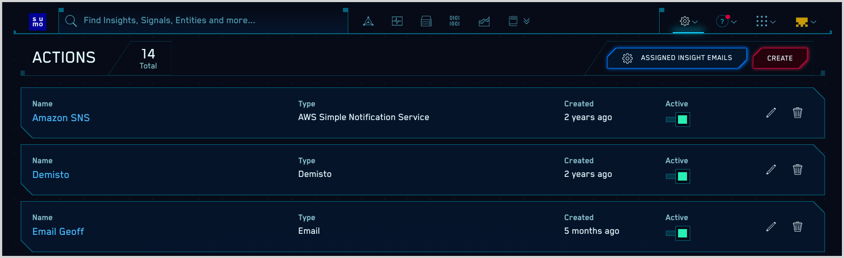Open the Entities server icon
The image size is (844, 258).
[x=426, y=21]
